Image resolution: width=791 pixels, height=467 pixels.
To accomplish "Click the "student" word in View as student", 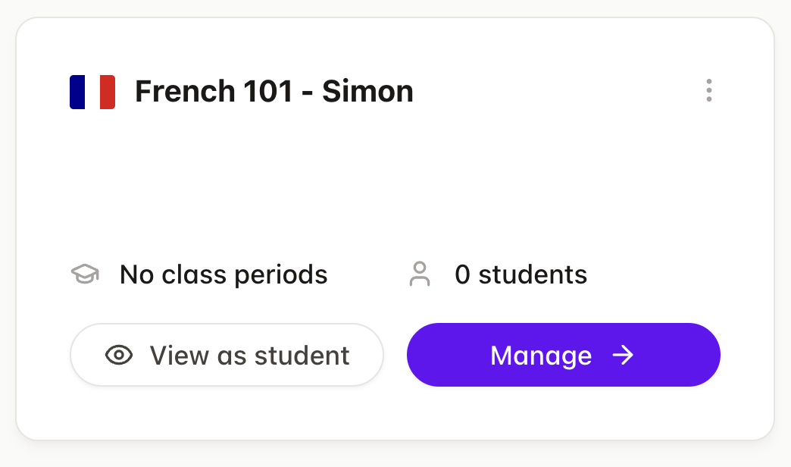I will (302, 356).
